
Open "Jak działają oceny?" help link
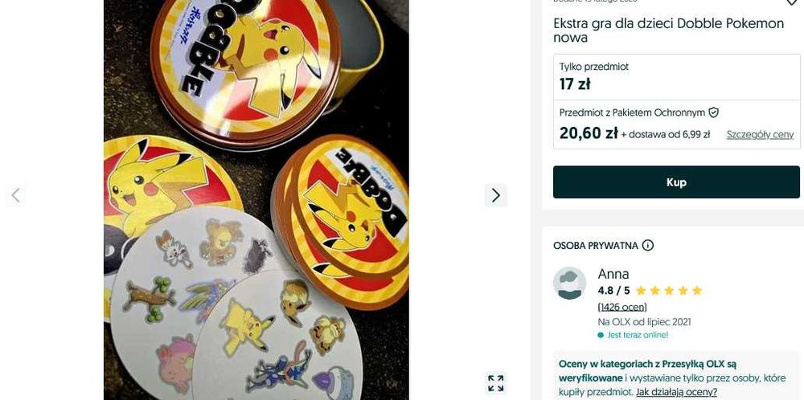(x=676, y=392)
